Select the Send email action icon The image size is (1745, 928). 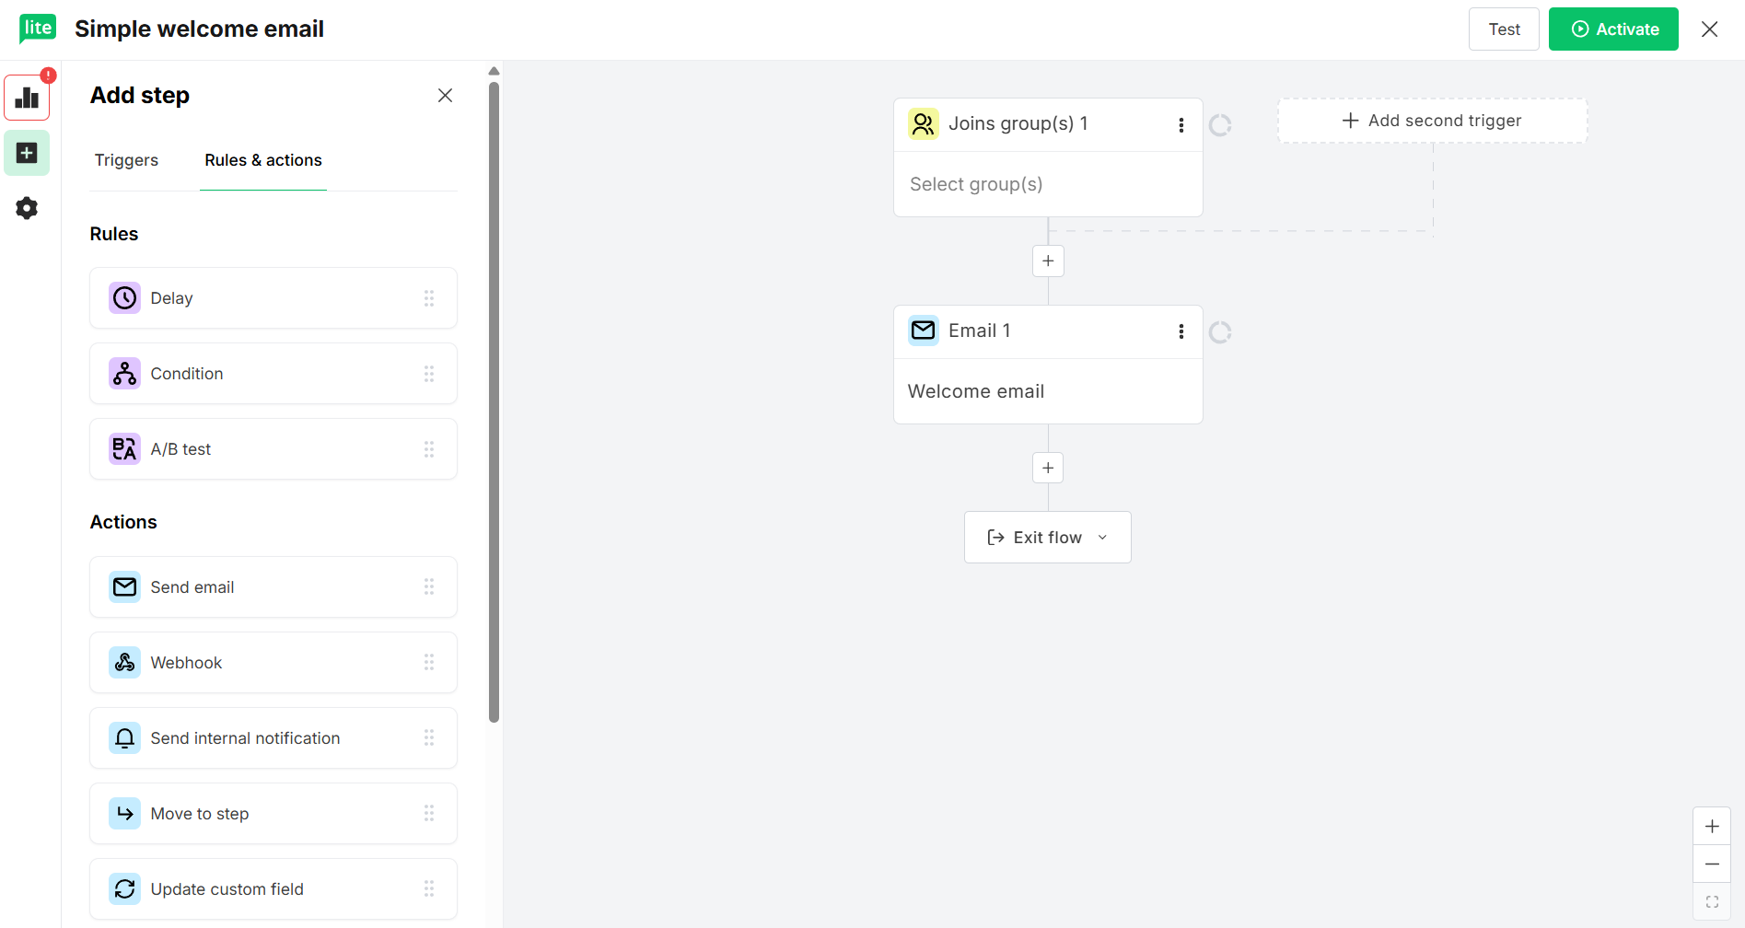pos(124,586)
